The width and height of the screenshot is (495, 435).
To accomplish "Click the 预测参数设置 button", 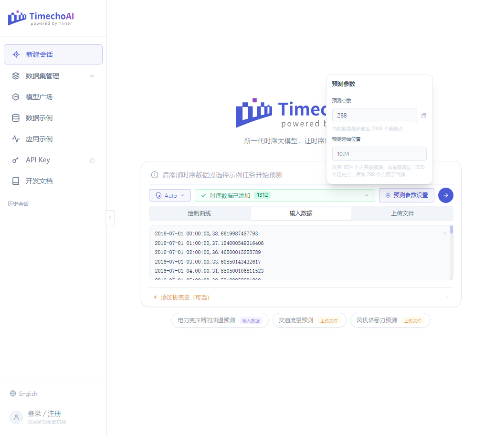I will 407,195.
